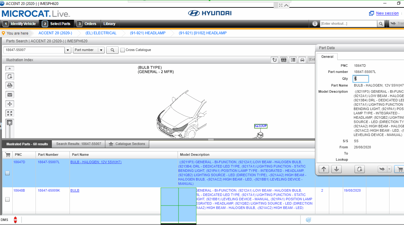Email the illustration with the envelope icon
404x225 pixels.
click(x=10, y=95)
